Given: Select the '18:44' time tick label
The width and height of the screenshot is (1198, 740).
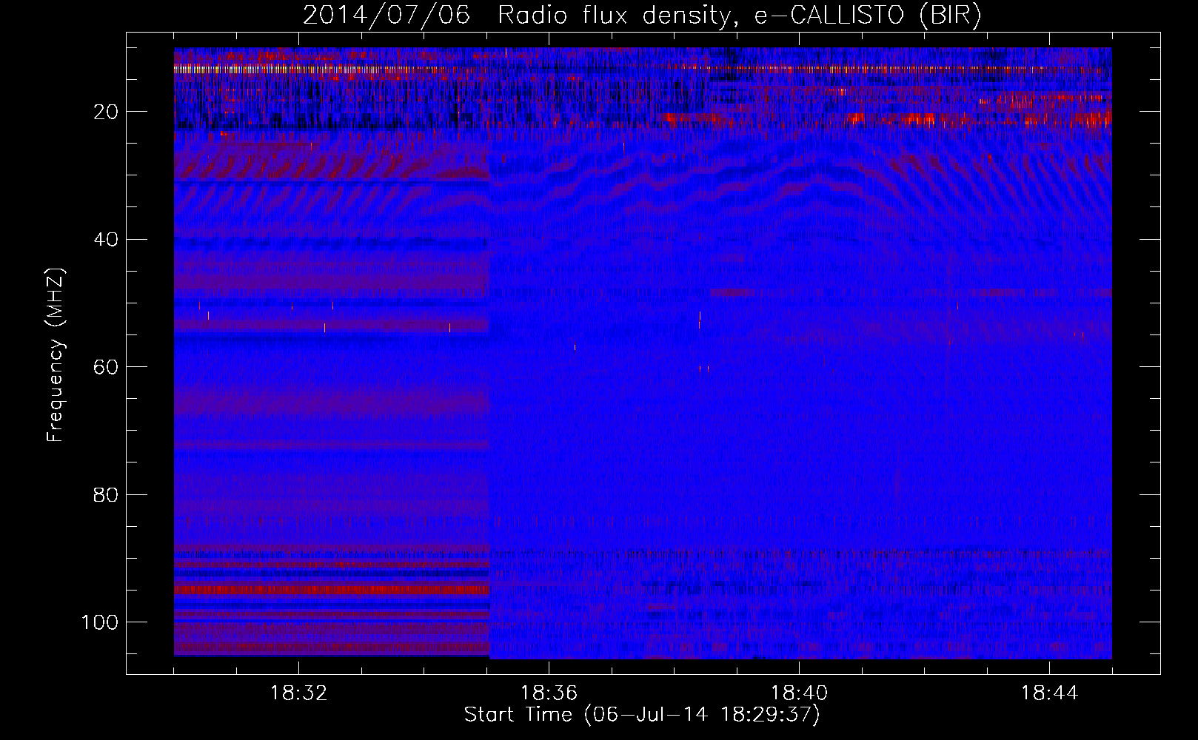Looking at the screenshot, I should 1049,693.
